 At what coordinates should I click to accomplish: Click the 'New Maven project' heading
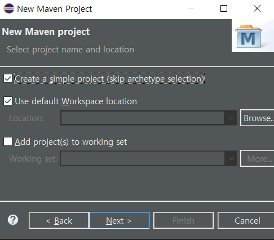tap(46, 32)
